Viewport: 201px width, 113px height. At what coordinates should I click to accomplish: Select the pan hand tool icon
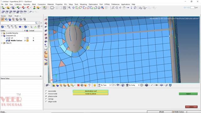coord(124,8)
